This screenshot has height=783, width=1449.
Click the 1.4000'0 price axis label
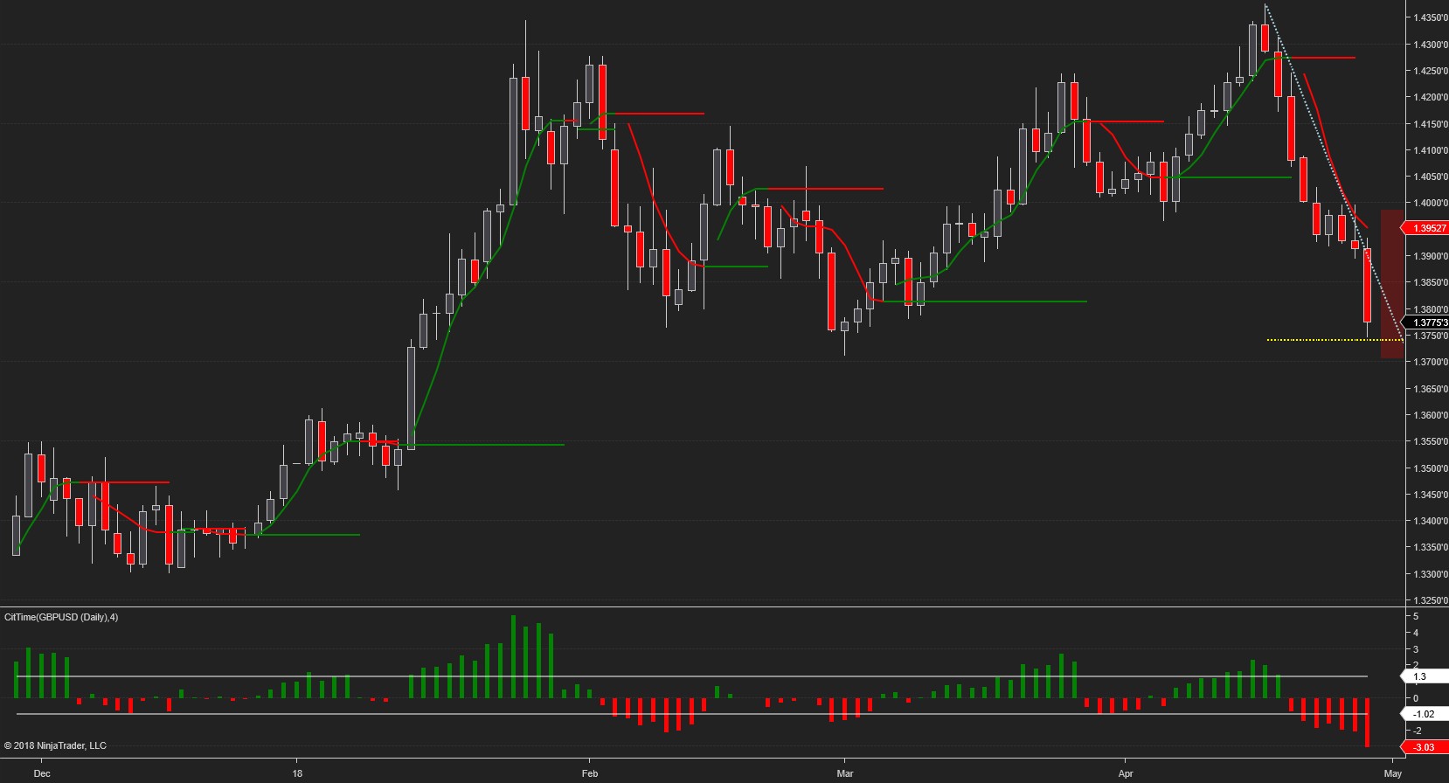point(1430,203)
